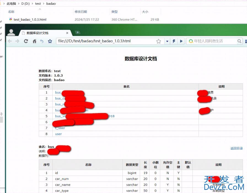Screen dimensions: 247x193
Task: Expand the address bar dropdown arrow
Action: pos(167,41)
